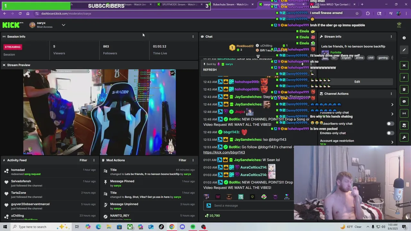Screen dimensions: 411x231
Task: Select the TURN IT UP emote
Action: [241, 197]
